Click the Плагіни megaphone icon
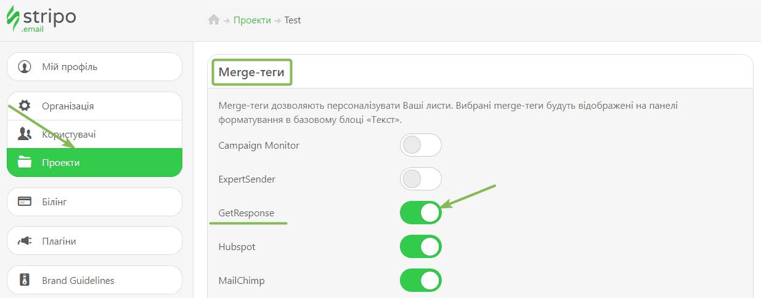Screen dimensions: 761x298 click(x=25, y=241)
